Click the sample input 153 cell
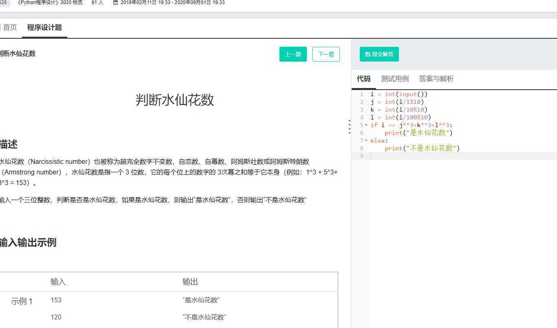The height and width of the screenshot is (328, 557). (56, 300)
